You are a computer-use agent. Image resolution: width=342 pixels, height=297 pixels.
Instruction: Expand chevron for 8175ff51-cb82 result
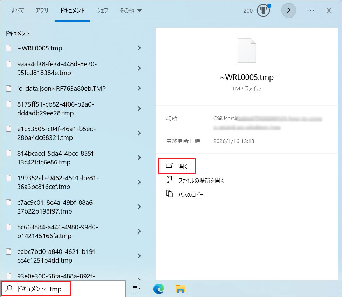tap(139, 109)
